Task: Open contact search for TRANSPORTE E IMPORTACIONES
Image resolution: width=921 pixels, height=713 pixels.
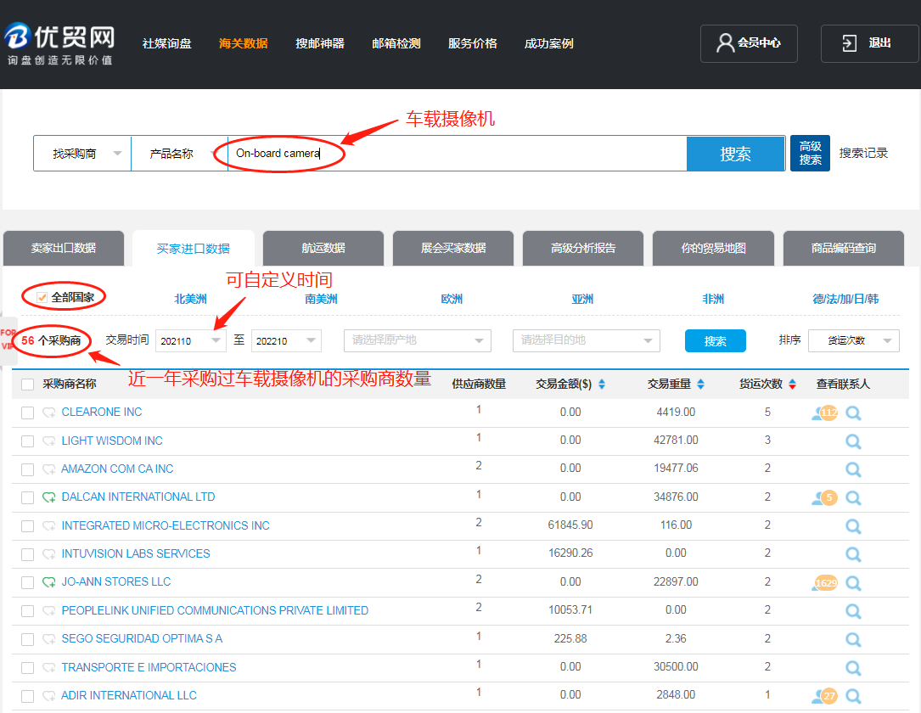Action: pos(853,668)
